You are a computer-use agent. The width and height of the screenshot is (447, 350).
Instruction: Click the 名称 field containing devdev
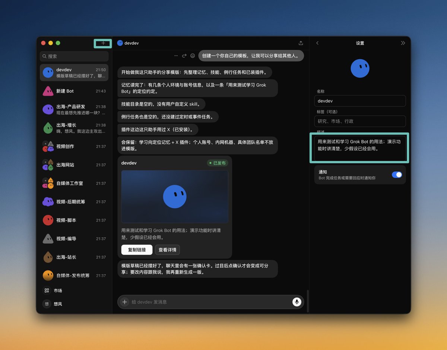pyautogui.click(x=360, y=101)
